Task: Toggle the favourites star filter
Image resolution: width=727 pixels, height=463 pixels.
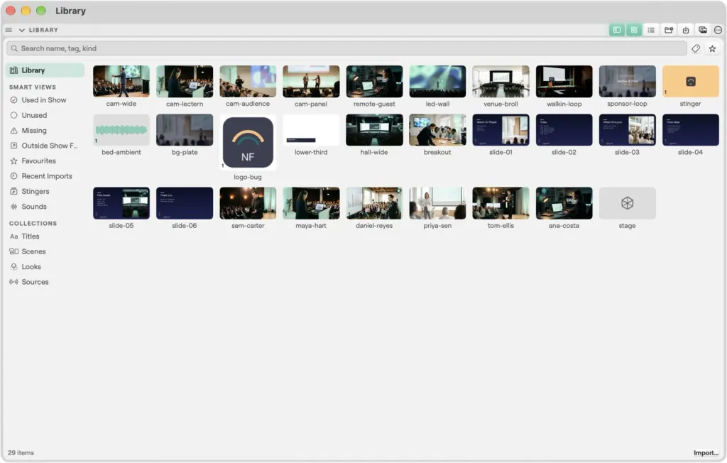Action: click(712, 48)
